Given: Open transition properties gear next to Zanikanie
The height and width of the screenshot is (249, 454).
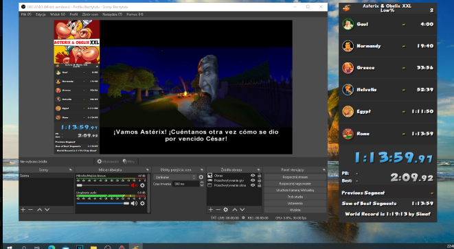Looking at the screenshot, I should [201, 177].
